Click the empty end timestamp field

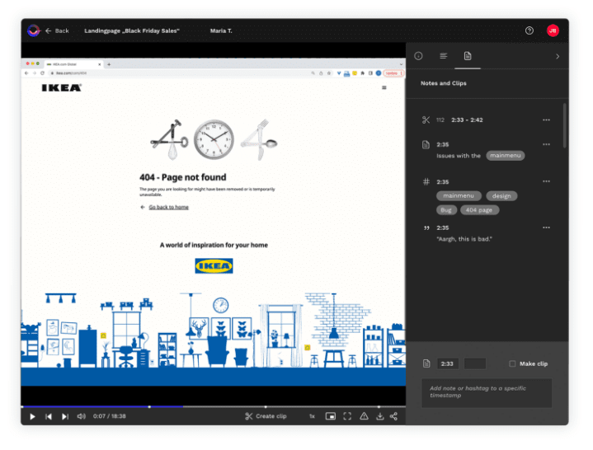[474, 363]
